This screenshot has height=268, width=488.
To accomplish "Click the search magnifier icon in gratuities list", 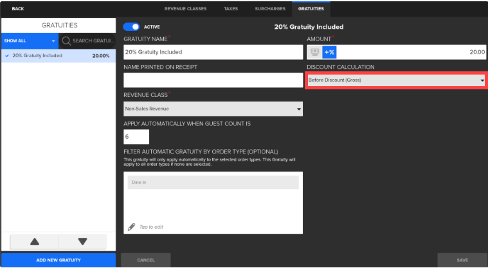I will 66,41.
